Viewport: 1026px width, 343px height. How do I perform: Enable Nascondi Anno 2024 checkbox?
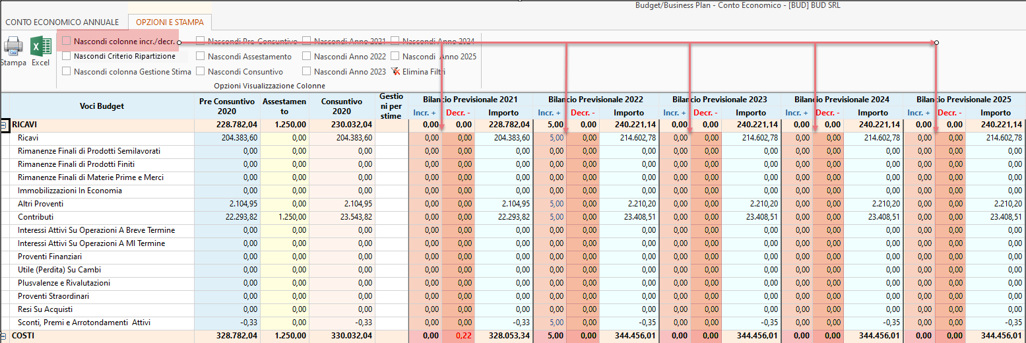coord(395,41)
